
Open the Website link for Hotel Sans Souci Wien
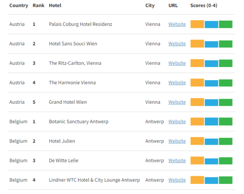tap(177, 44)
